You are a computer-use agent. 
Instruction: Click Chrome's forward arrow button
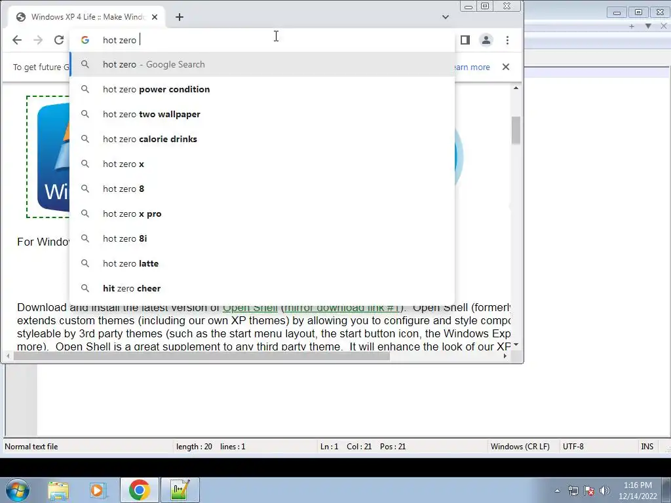coord(38,40)
